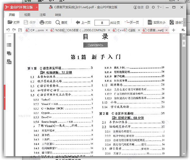This screenshot has width=190, height=160.
Task: Click the quick save icon beside redo
Action: tap(20, 30)
